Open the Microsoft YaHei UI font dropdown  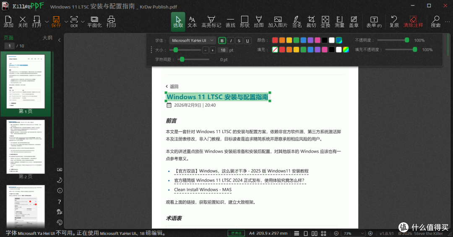click(193, 41)
